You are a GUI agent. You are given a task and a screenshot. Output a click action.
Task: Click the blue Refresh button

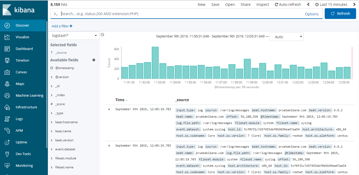(x=340, y=14)
